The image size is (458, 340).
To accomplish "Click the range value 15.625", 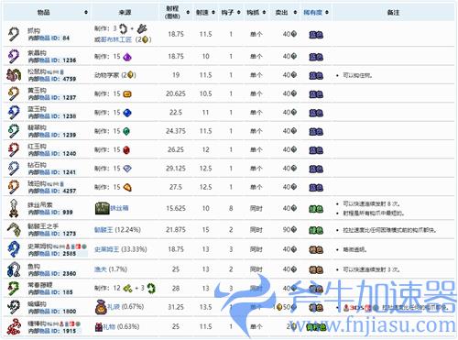I will (x=176, y=208).
